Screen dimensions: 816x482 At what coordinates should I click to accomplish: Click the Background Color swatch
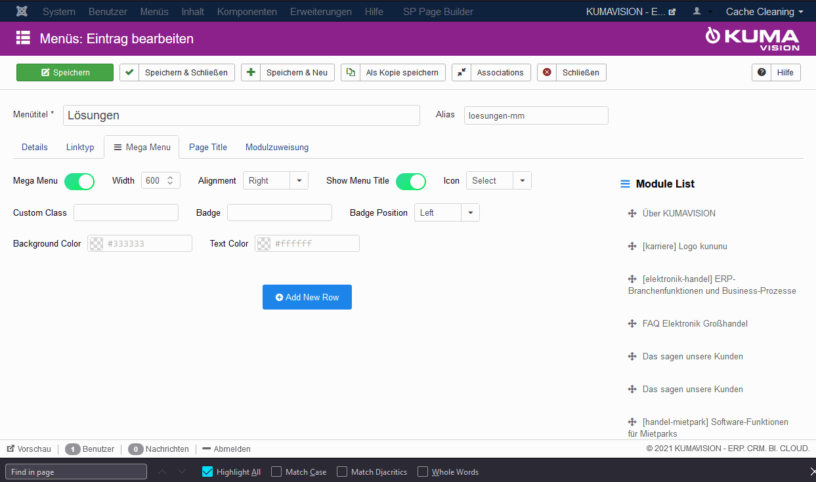(96, 243)
